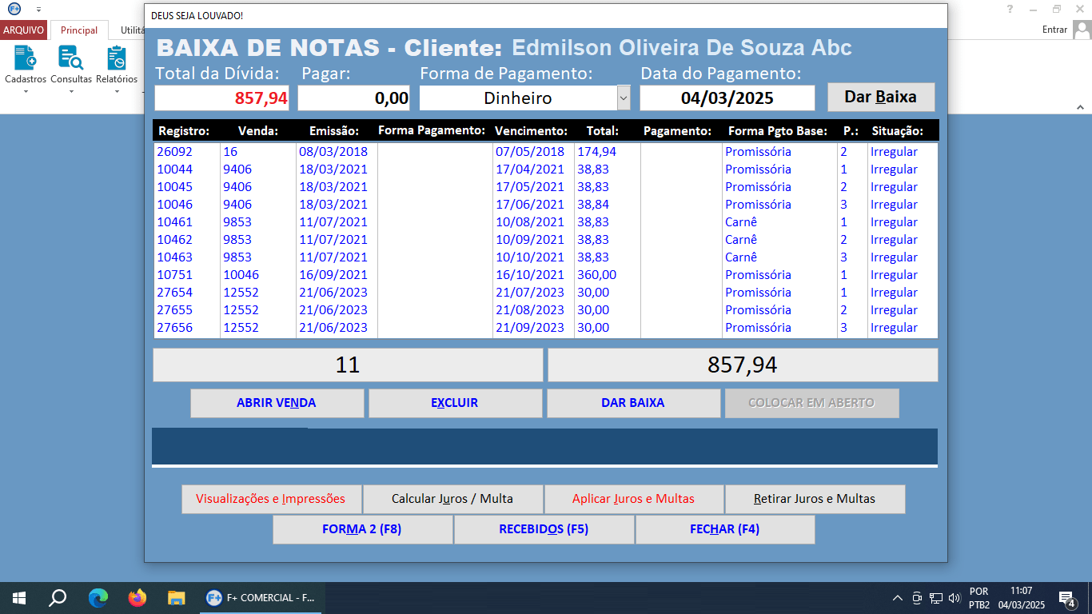
Task: Click the volume icon in system tray
Action: click(x=954, y=598)
